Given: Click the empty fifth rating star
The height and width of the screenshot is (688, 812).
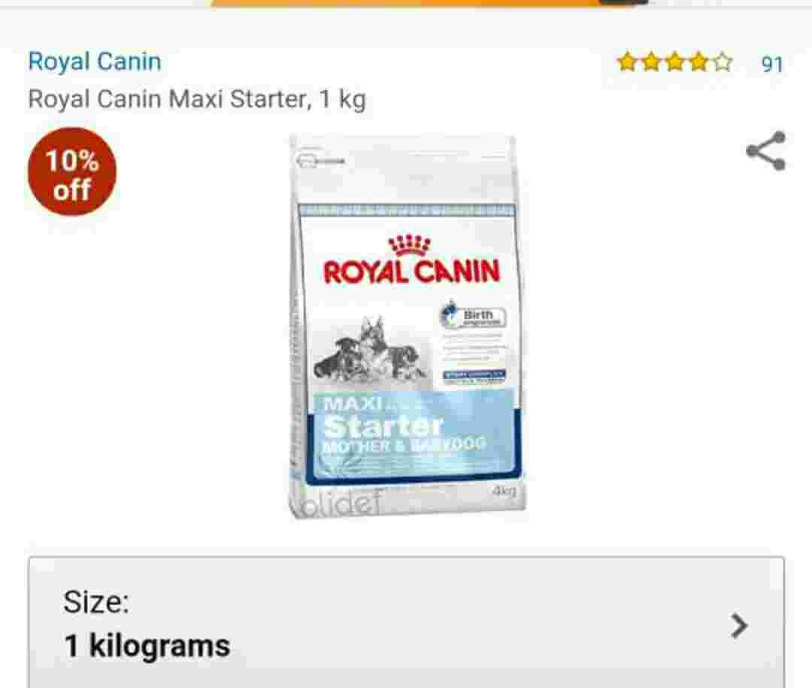Looking at the screenshot, I should point(723,62).
